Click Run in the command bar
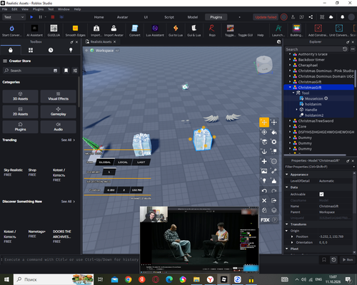 (x=348, y=259)
